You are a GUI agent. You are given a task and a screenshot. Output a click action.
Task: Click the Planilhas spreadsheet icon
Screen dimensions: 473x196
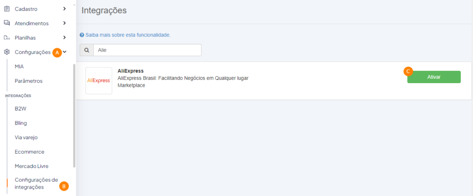point(6,38)
